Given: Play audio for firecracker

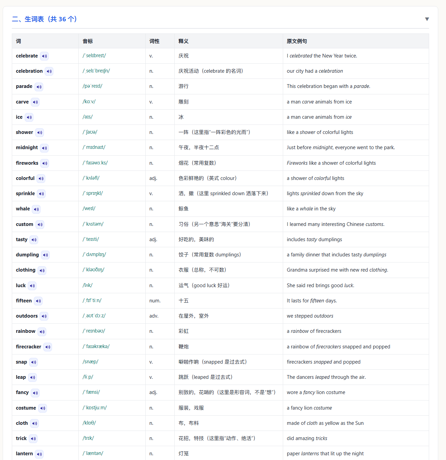Looking at the screenshot, I should pos(48,347).
